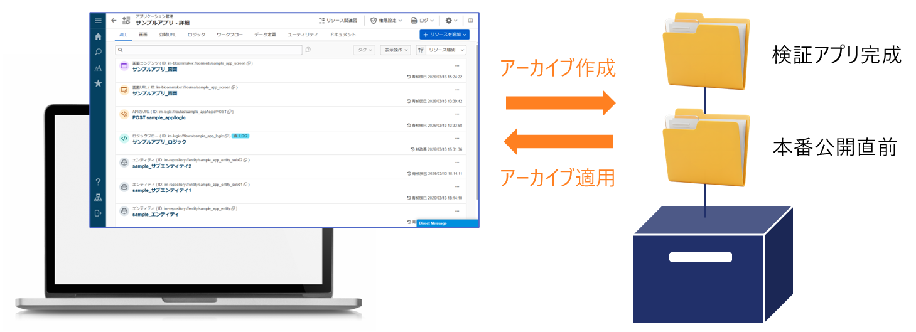Screen dimensions: 916x332
Task: Open the hamburger menu in the sidebar
Action: [98, 21]
